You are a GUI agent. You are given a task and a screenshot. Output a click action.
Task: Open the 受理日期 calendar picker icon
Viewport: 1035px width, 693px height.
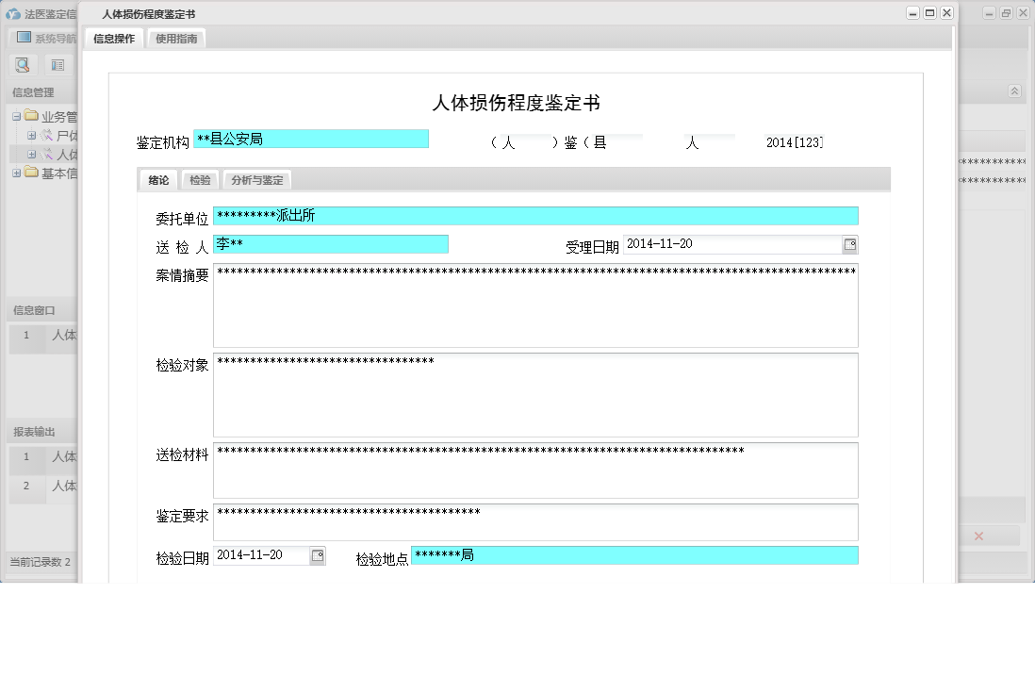click(849, 244)
